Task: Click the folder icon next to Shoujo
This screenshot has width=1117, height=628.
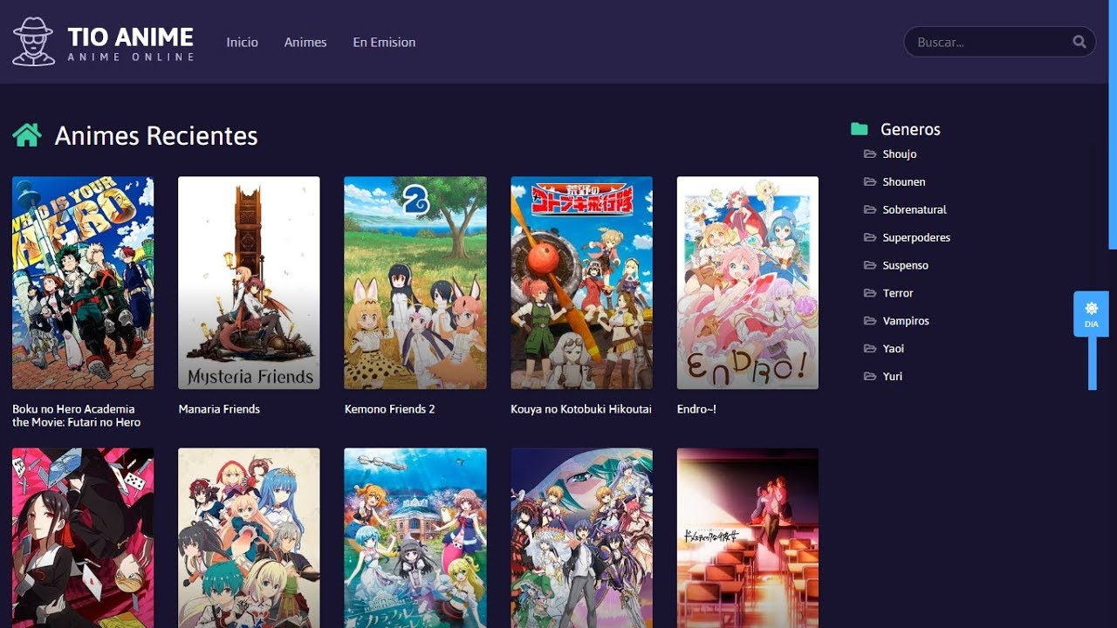Action: coord(870,154)
